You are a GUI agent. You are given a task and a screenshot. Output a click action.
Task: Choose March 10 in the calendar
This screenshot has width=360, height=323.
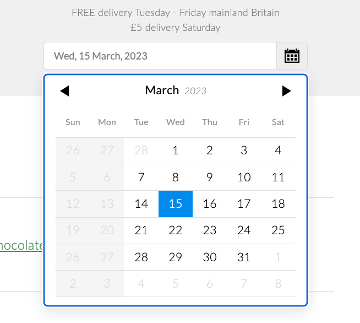[244, 177]
